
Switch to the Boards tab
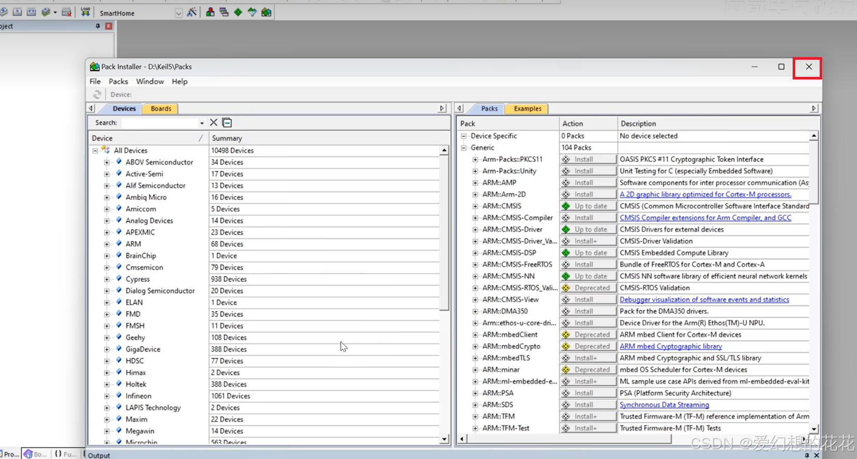161,109
